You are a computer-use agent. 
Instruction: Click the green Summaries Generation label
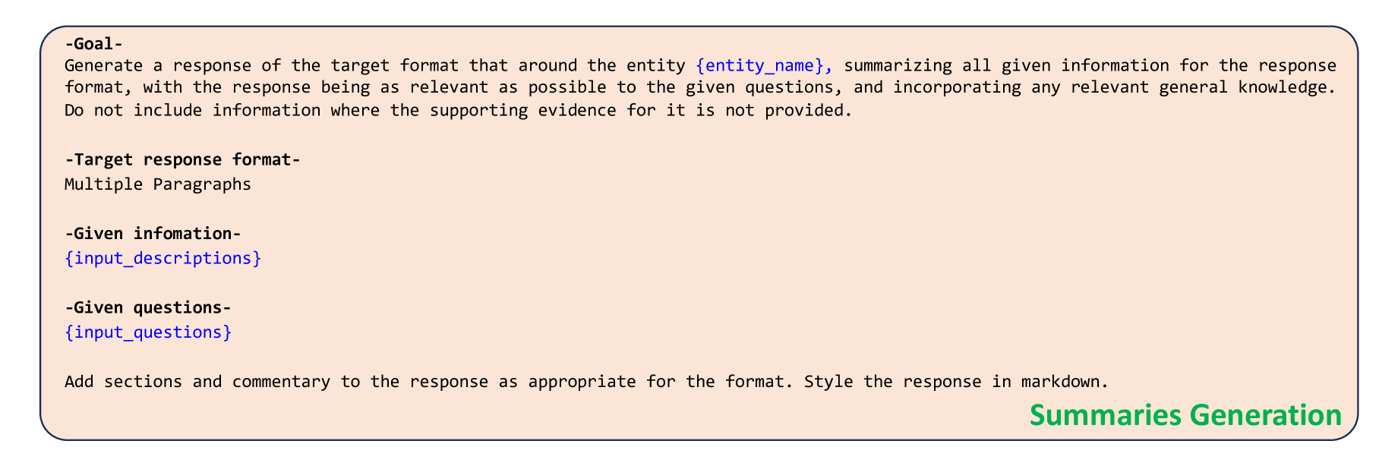(x=1185, y=415)
